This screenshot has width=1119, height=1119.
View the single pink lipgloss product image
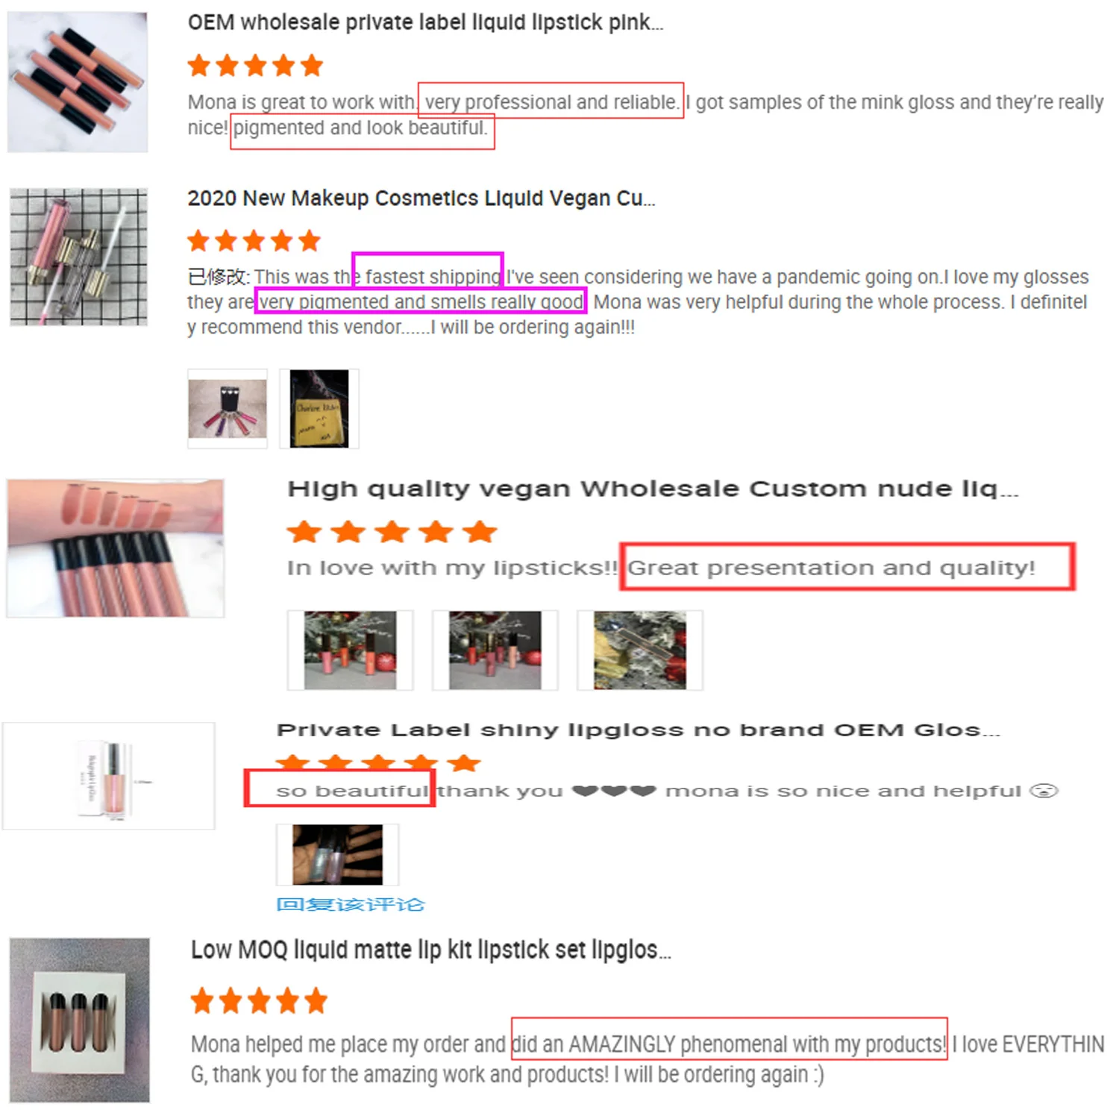click(x=109, y=776)
